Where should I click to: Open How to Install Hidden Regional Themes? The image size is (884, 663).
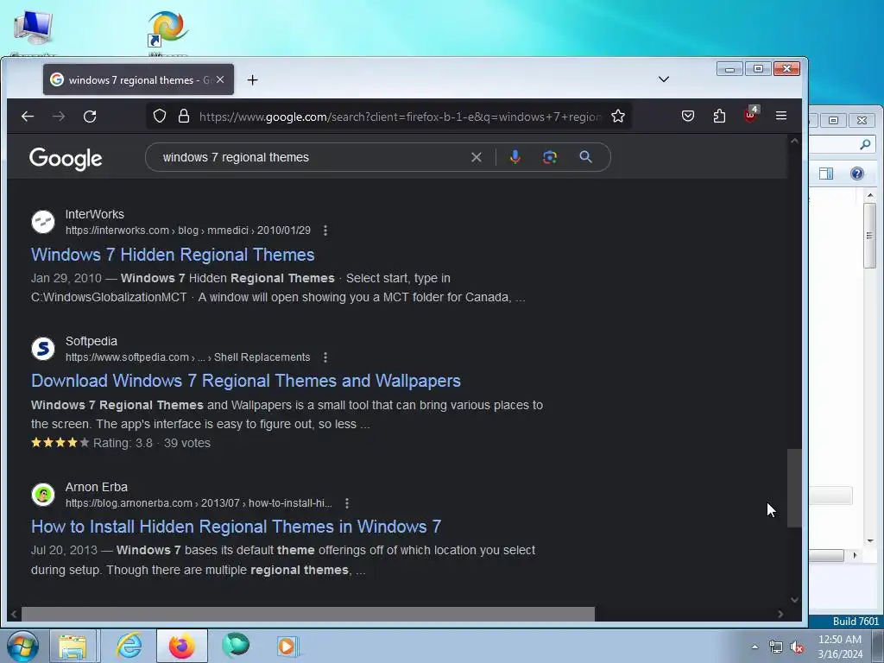click(x=236, y=527)
